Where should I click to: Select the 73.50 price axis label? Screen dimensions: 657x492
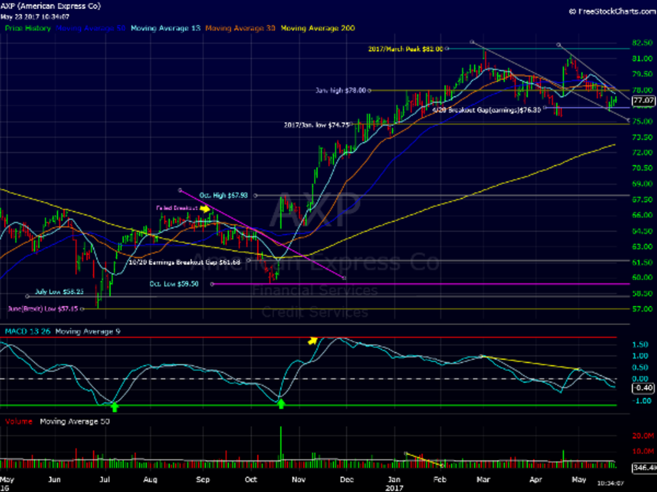point(642,137)
